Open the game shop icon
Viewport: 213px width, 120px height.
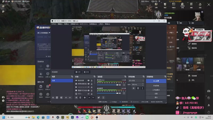(x=165, y=5)
